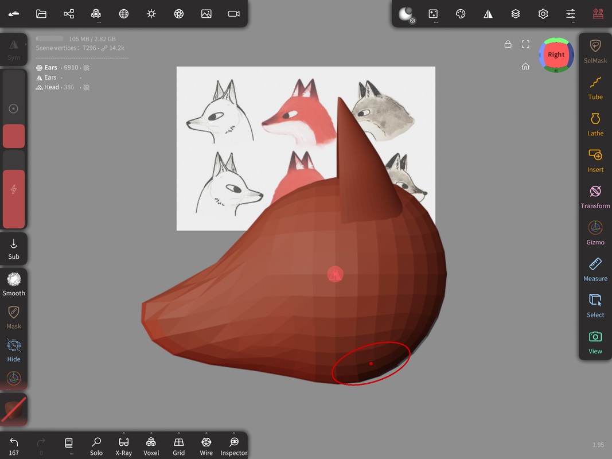Screen dimensions: 612x459
Task: Open the camera settings in top toolbar
Action: [234, 14]
